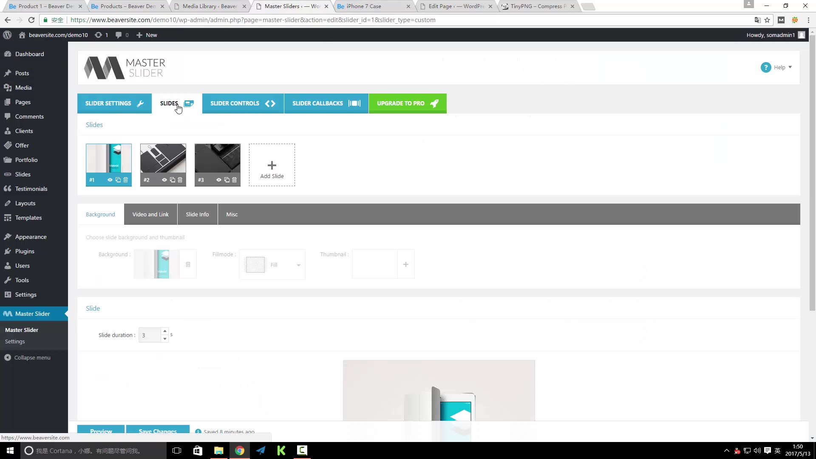This screenshot has height=459, width=816.
Task: Duplicate slide #2 using copy icon
Action: click(173, 180)
